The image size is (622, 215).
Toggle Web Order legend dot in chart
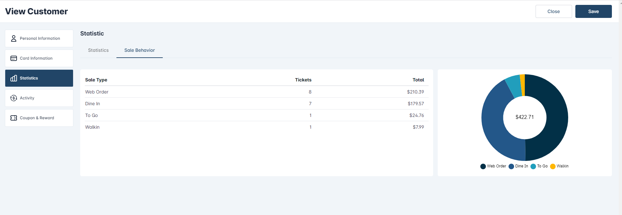coord(483,166)
